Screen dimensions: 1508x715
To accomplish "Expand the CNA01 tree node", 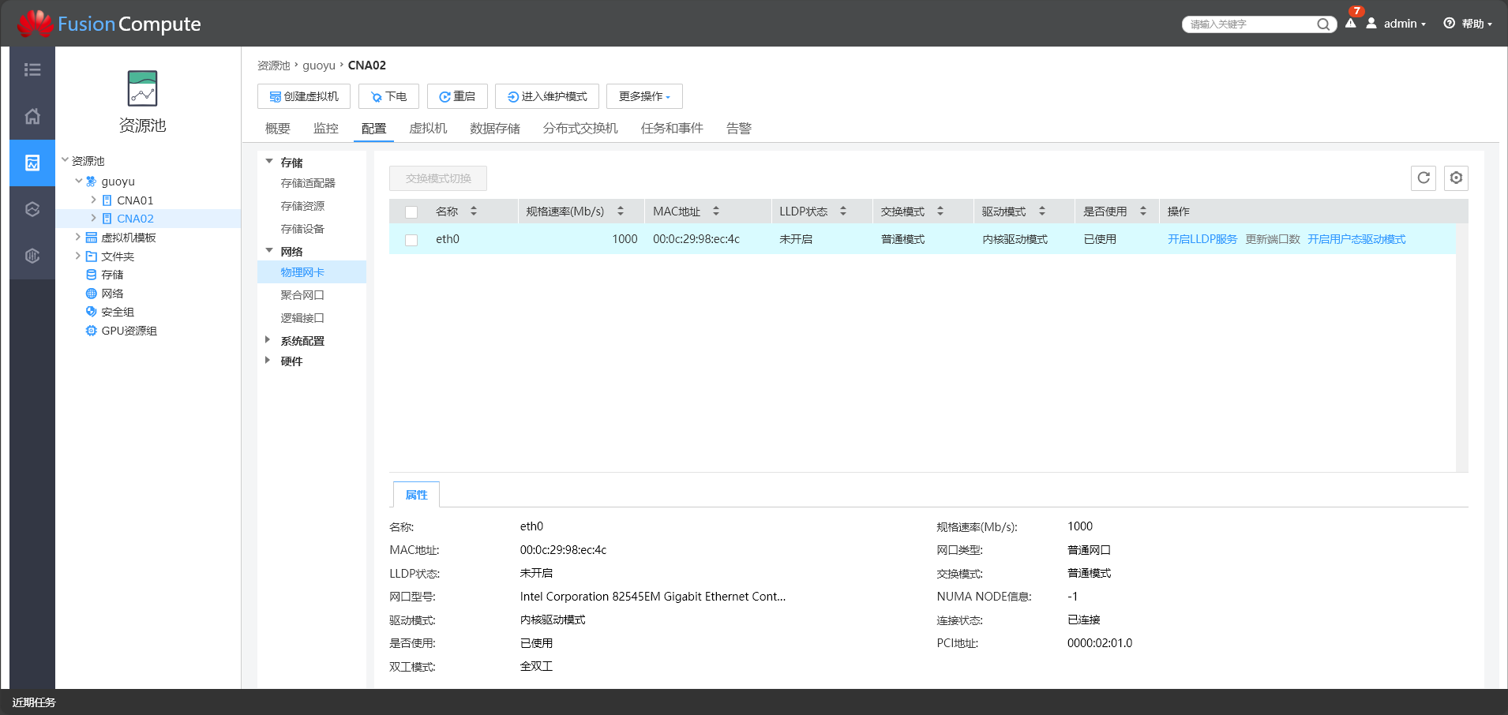I will click(x=94, y=200).
